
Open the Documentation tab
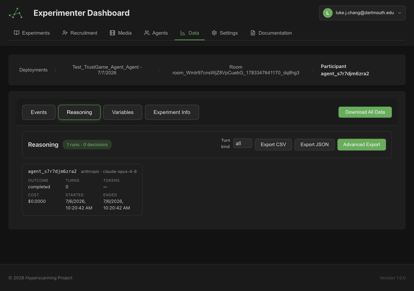[x=271, y=33]
